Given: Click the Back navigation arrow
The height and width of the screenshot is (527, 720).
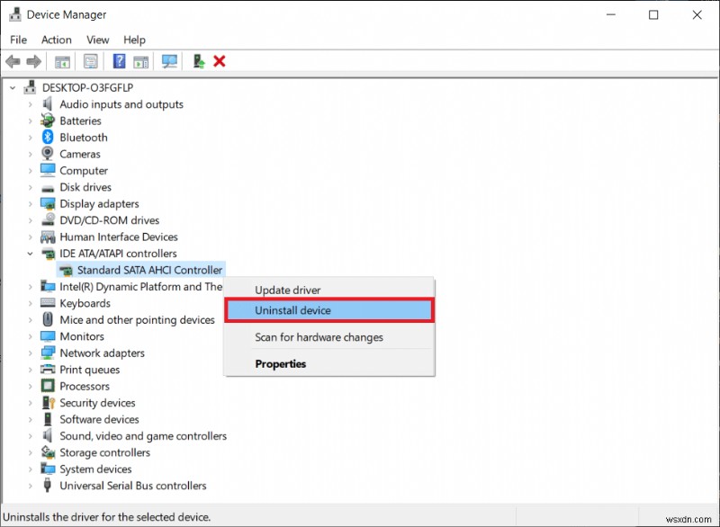Looking at the screenshot, I should (x=12, y=61).
